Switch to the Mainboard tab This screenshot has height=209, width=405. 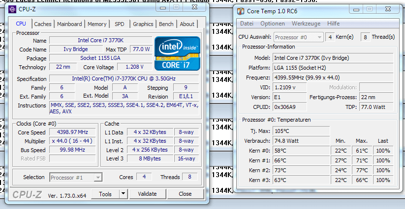[x=69, y=24]
